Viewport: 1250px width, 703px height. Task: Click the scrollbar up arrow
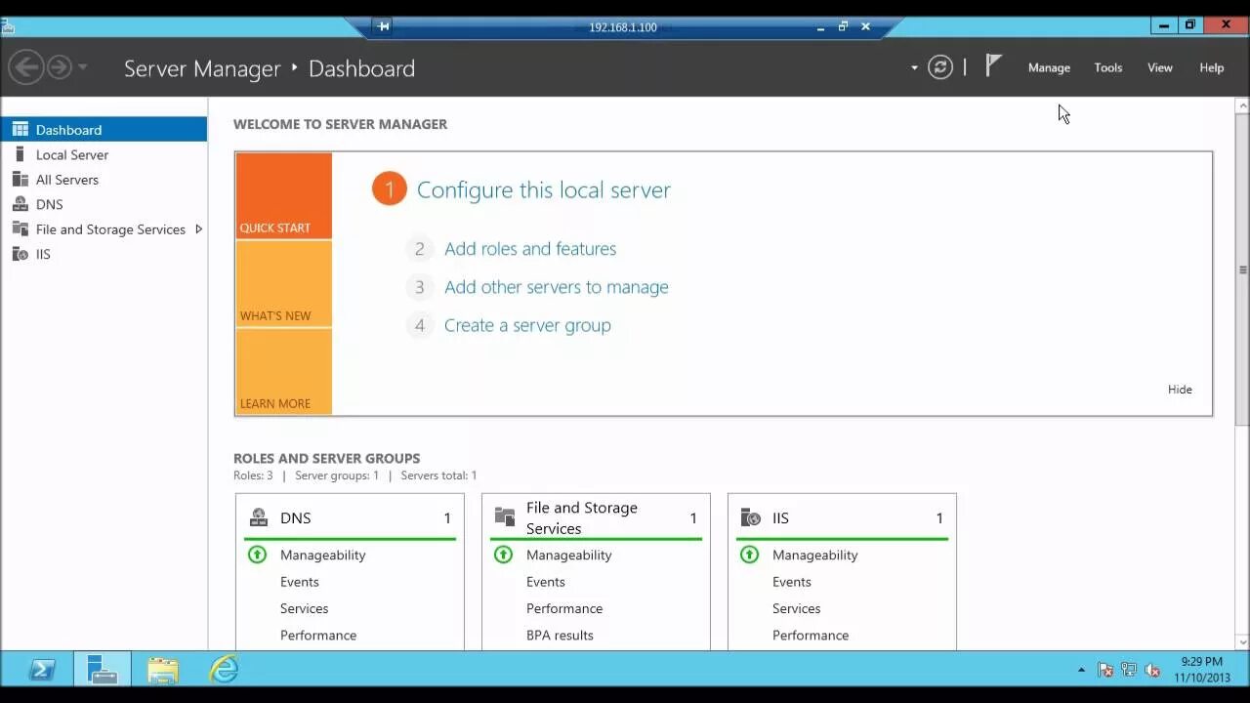click(x=1242, y=104)
